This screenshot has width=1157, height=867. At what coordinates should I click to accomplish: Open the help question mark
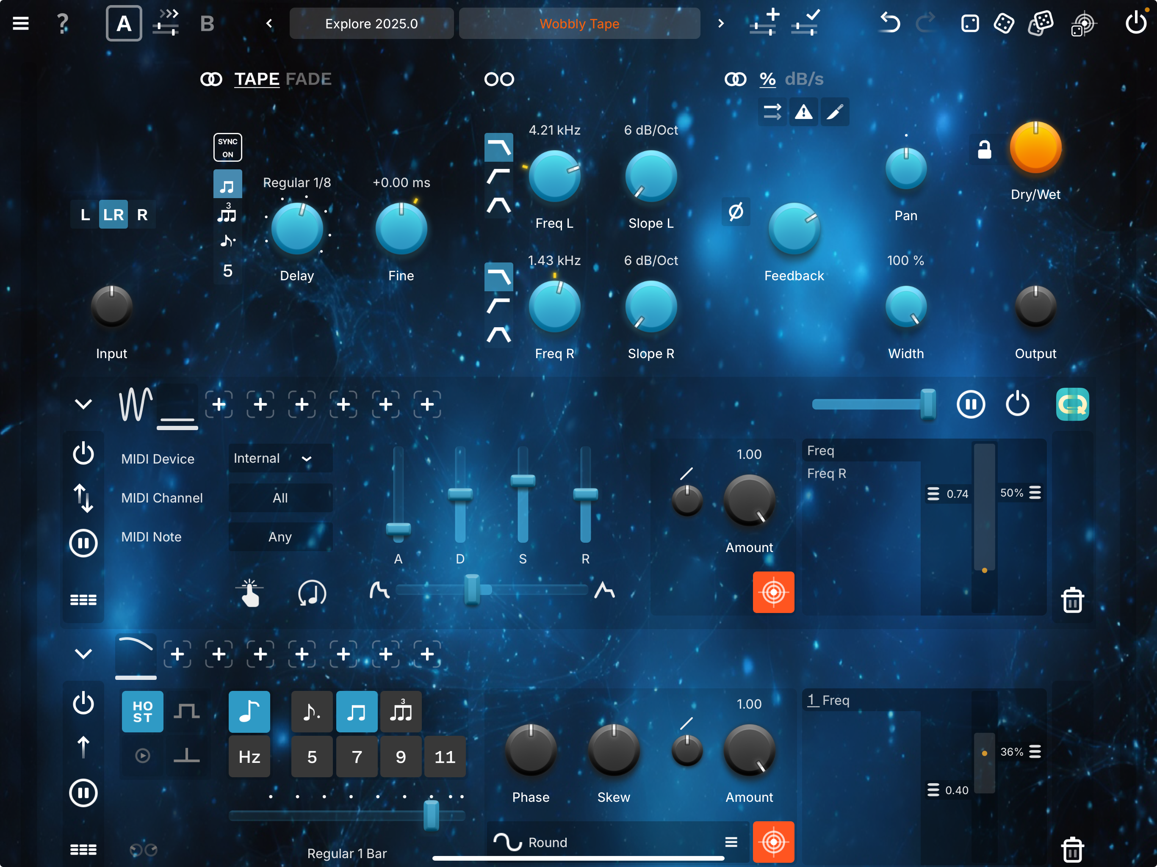pyautogui.click(x=62, y=24)
